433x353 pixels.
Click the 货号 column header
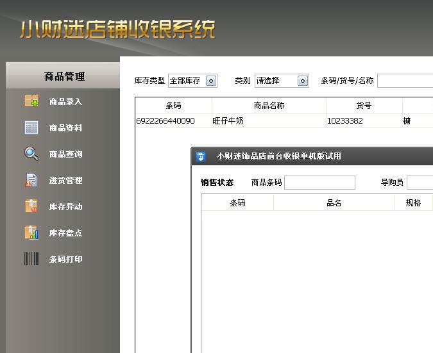pyautogui.click(x=364, y=106)
